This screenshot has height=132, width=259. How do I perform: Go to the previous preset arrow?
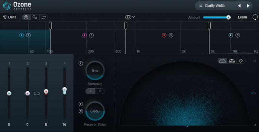[239, 6]
